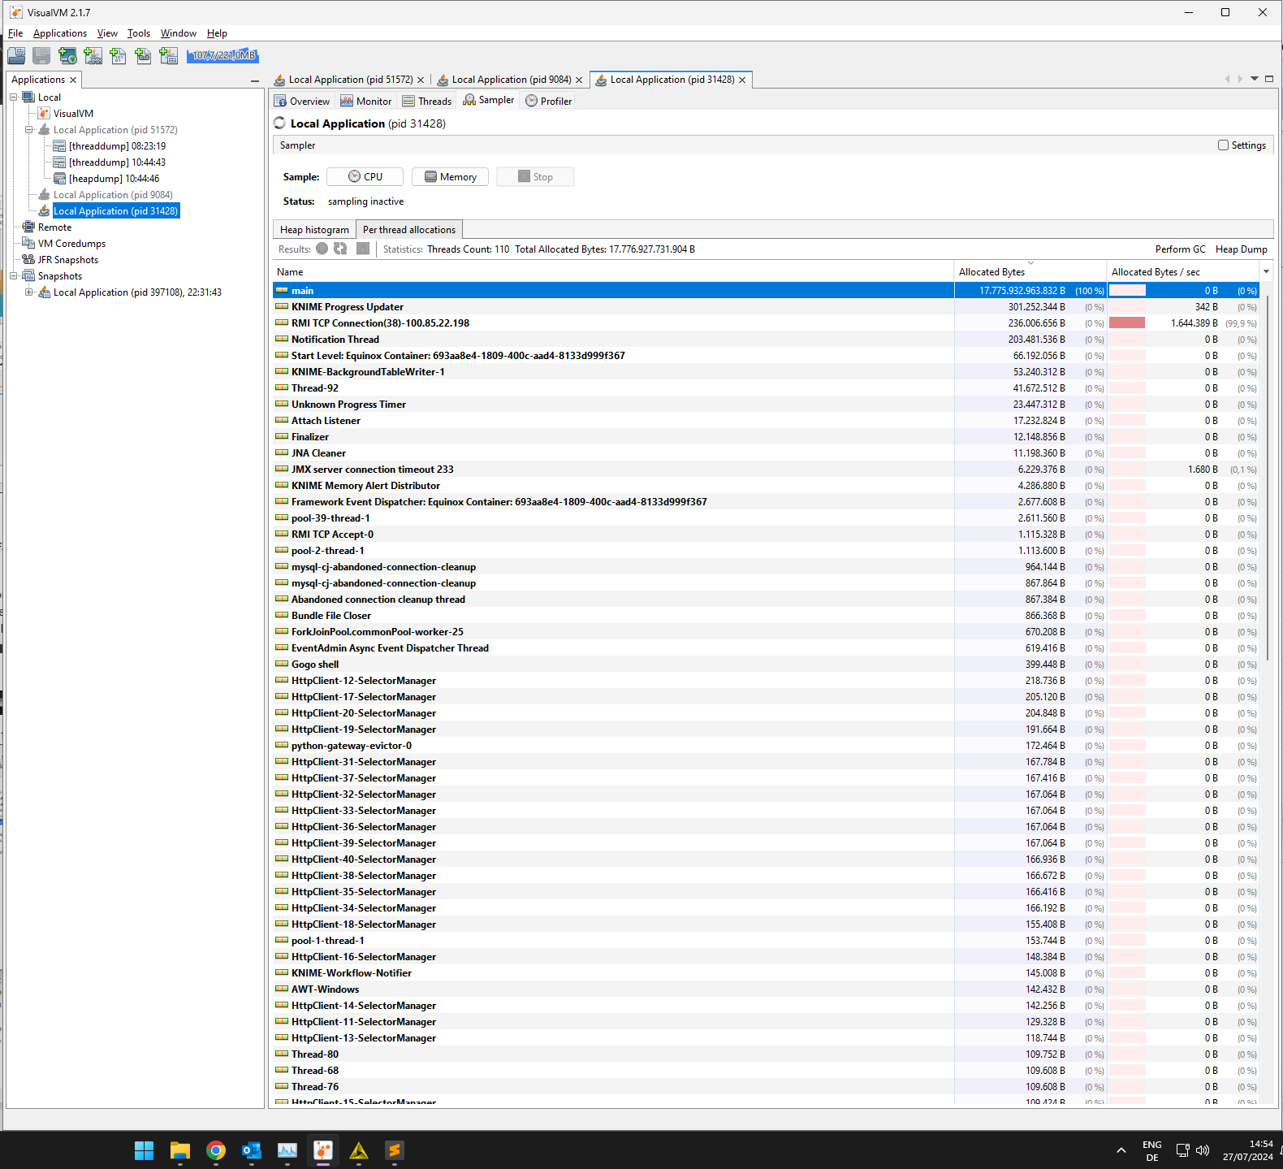Expand Local Application pid 397108 snapshot node
Viewport: 1283px width, 1169px height.
(x=29, y=292)
